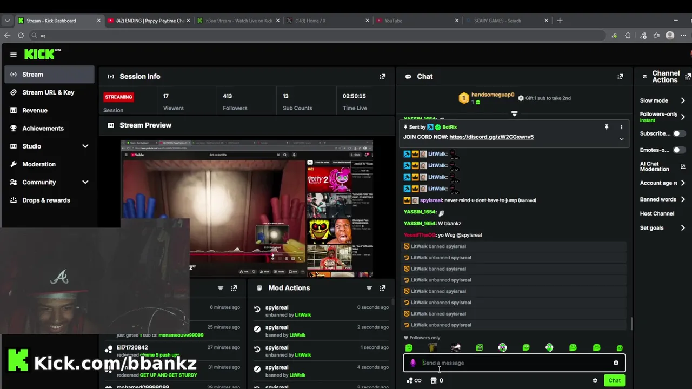The width and height of the screenshot is (692, 389).
Task: Click YousifTheOG username in chat
Action: point(420,236)
